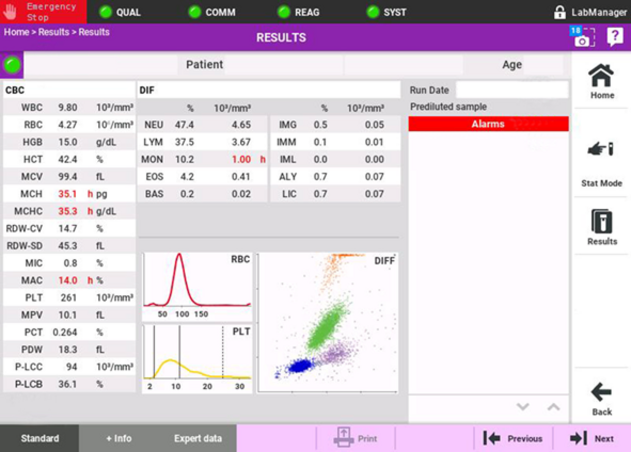This screenshot has height=452, width=631.
Task: Go to the Previous result
Action: (513, 438)
